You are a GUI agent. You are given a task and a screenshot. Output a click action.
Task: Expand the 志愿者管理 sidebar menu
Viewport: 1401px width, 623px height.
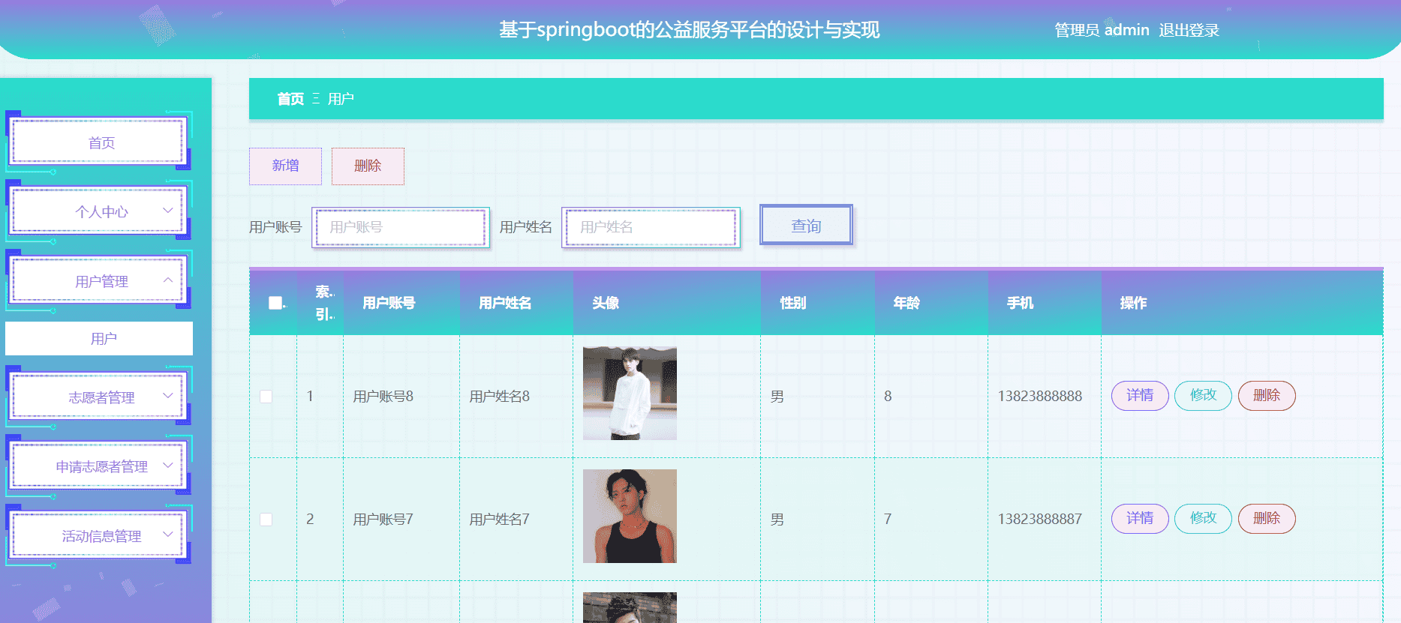click(98, 397)
